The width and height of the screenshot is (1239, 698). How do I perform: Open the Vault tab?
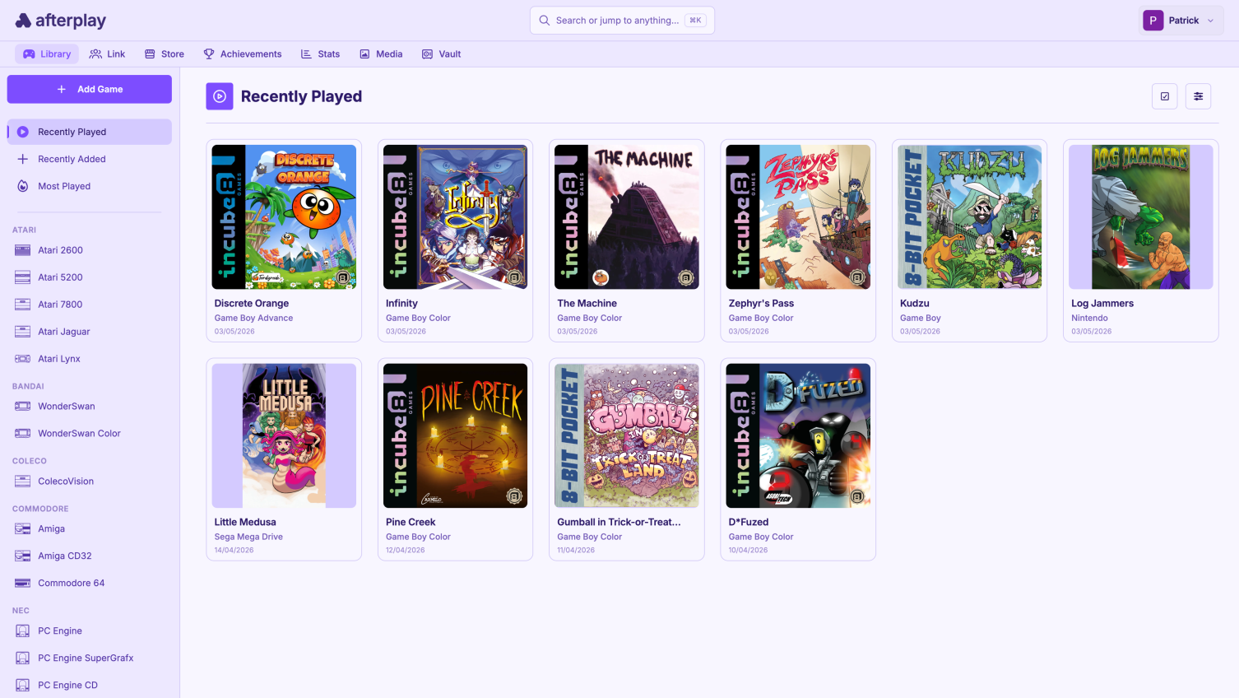[x=441, y=54]
